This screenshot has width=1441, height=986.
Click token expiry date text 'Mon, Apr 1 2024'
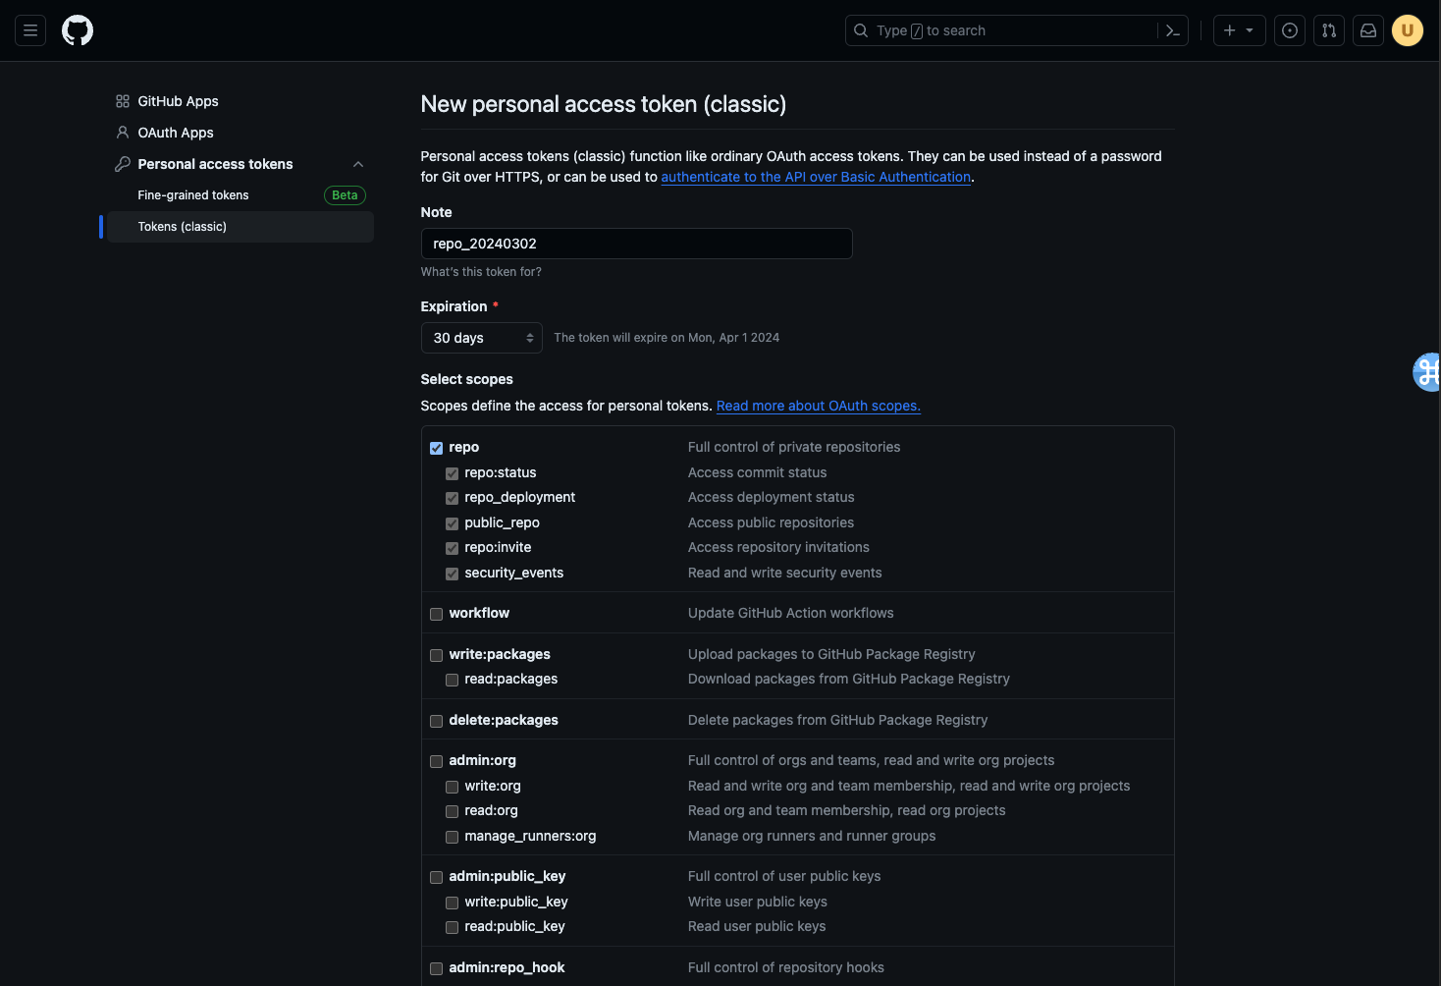pos(733,338)
